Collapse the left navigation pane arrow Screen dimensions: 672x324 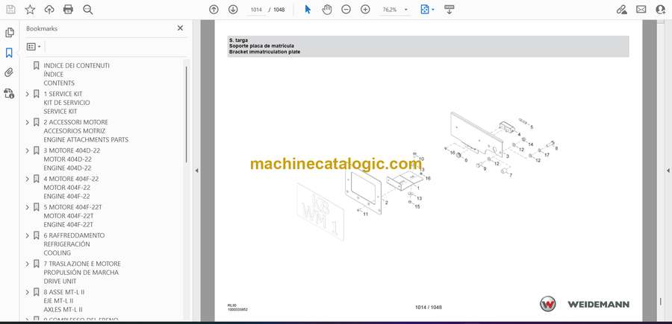(196, 171)
